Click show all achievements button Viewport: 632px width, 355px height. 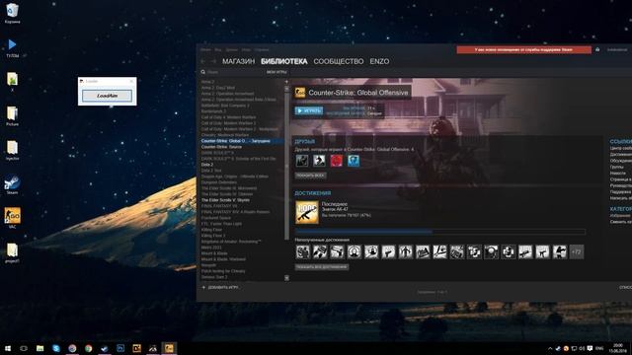click(x=322, y=267)
